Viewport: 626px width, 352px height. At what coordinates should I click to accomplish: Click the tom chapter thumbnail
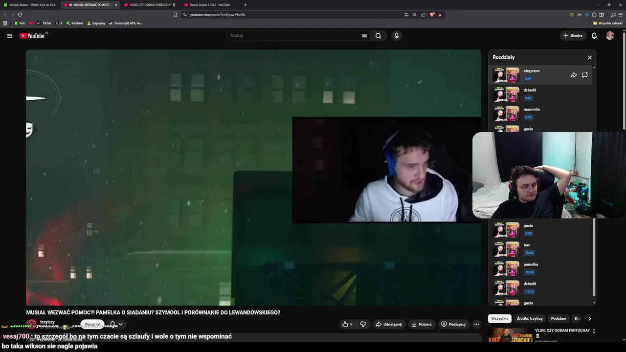coord(506,249)
